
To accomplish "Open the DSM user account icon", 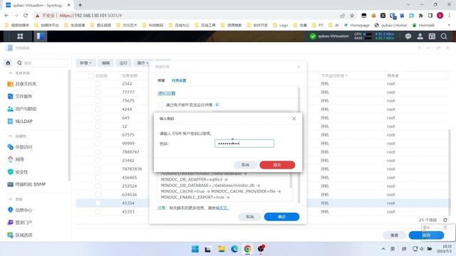I will [x=420, y=36].
